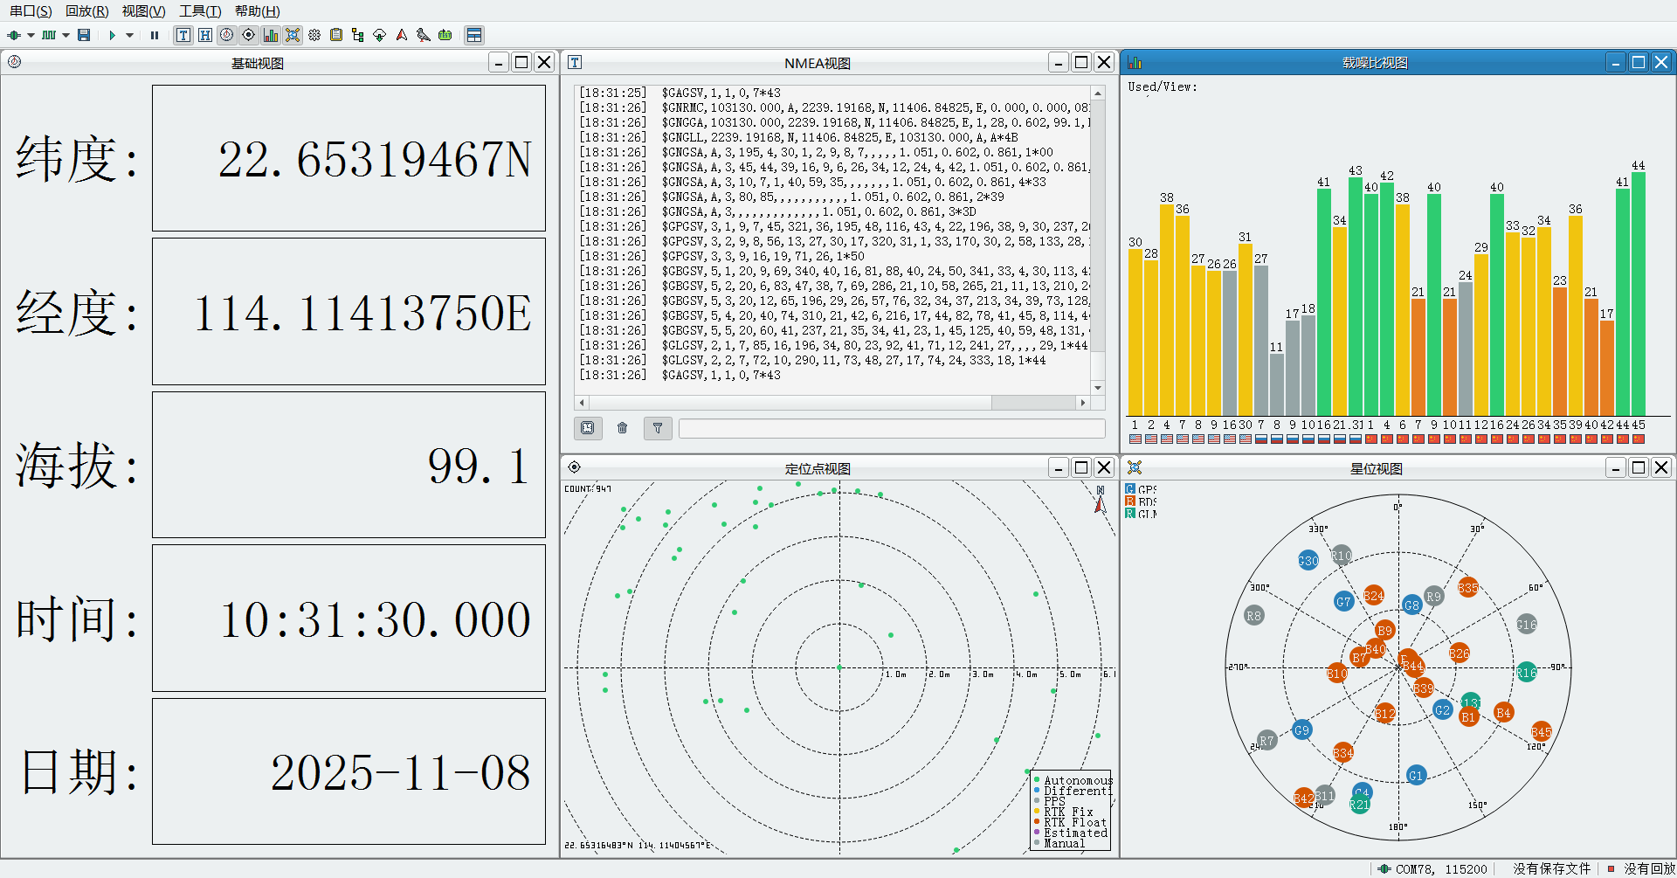Click the serial port connect icon
This screenshot has height=878, width=1677.
point(14,35)
